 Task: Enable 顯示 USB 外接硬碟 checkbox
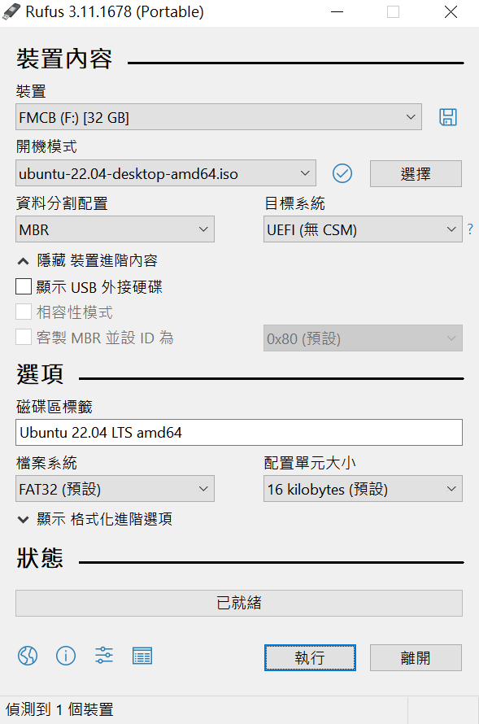pos(24,286)
